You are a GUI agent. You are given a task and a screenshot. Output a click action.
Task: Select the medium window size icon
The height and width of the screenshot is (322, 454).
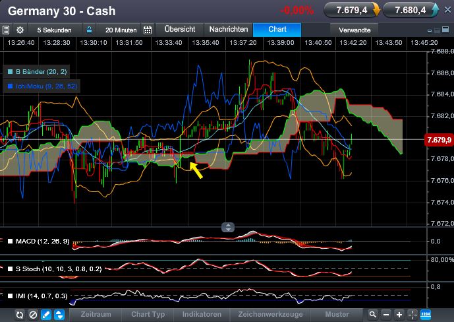click(437, 30)
